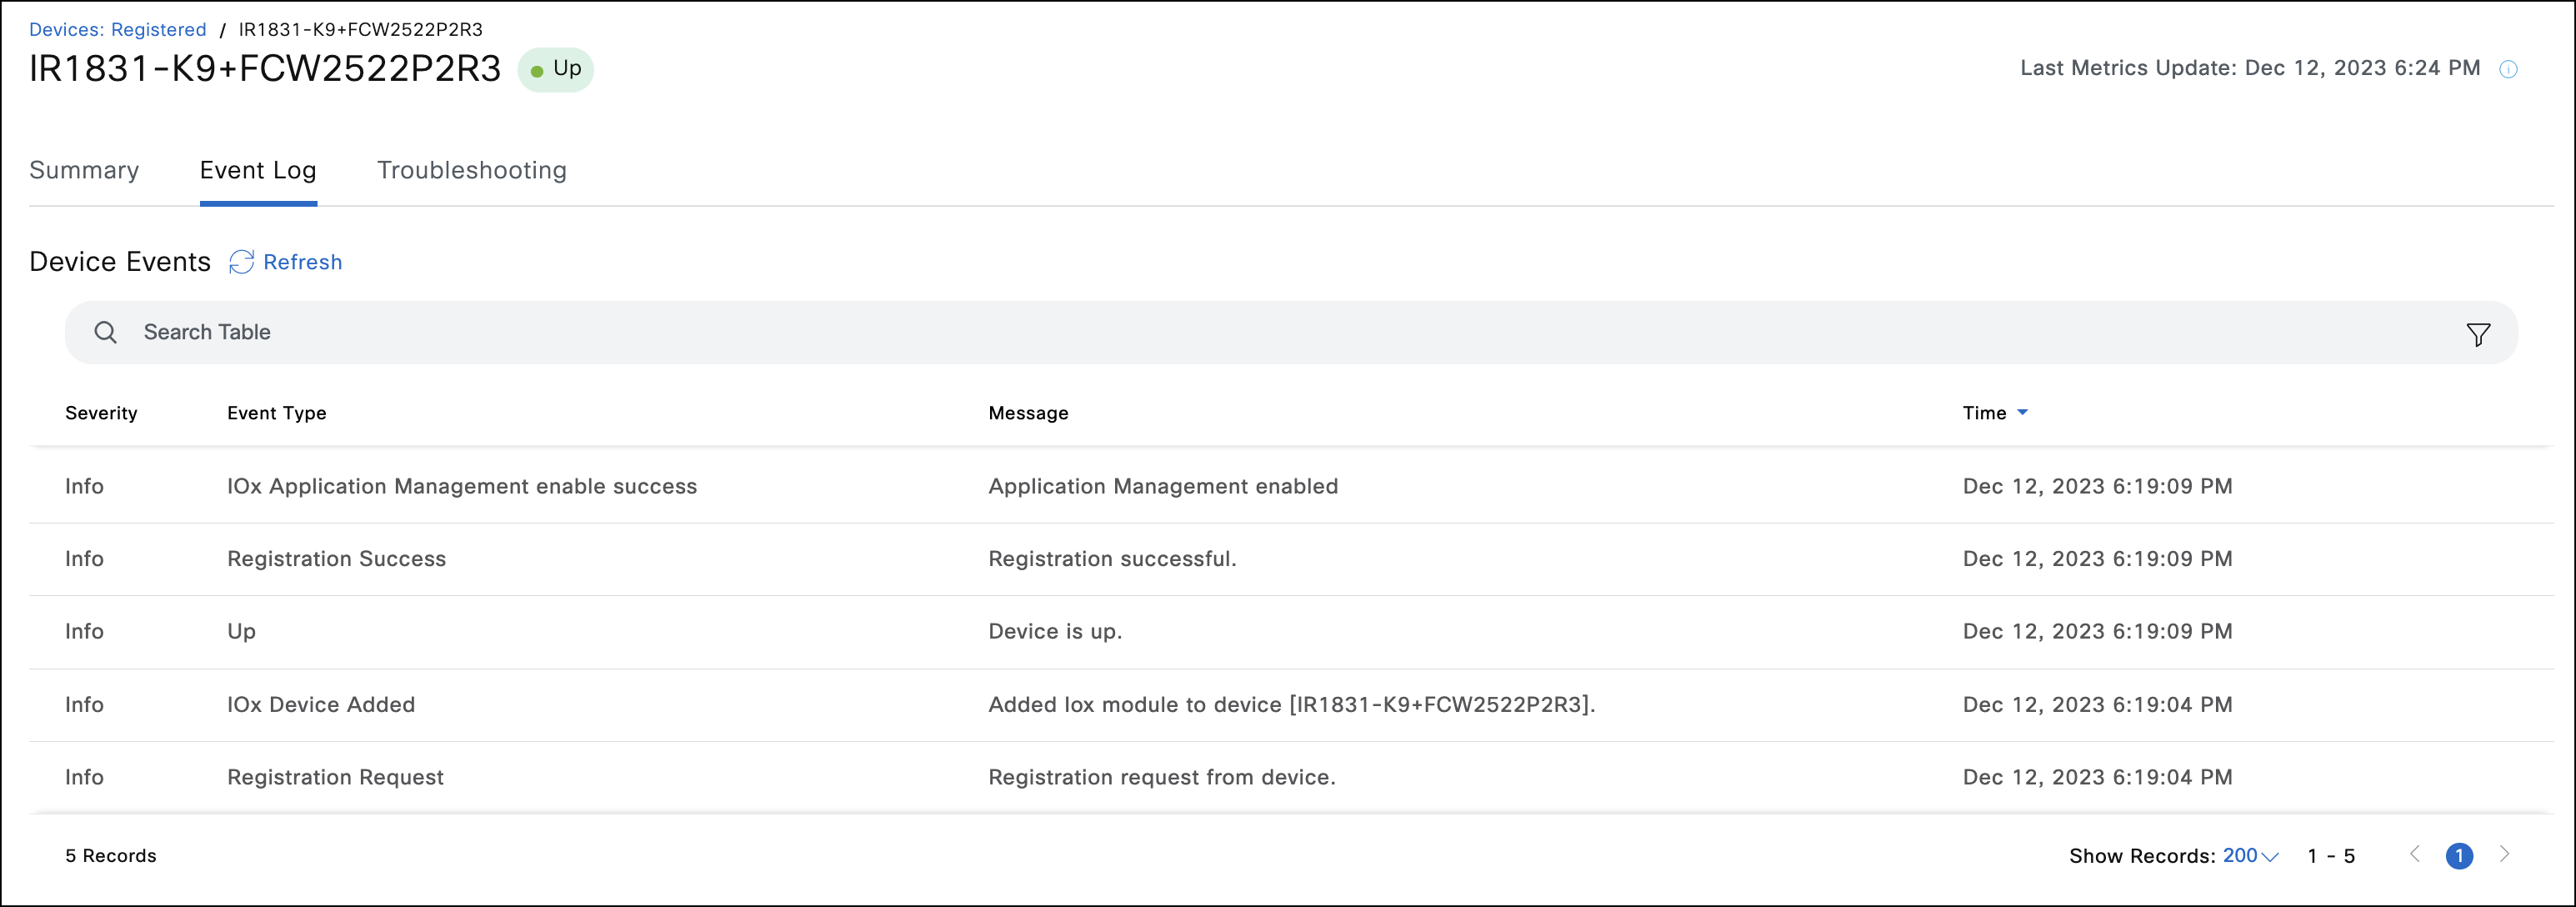Screen dimensions: 2576x907
Task: Open the Troubleshooting tab
Action: pos(471,171)
